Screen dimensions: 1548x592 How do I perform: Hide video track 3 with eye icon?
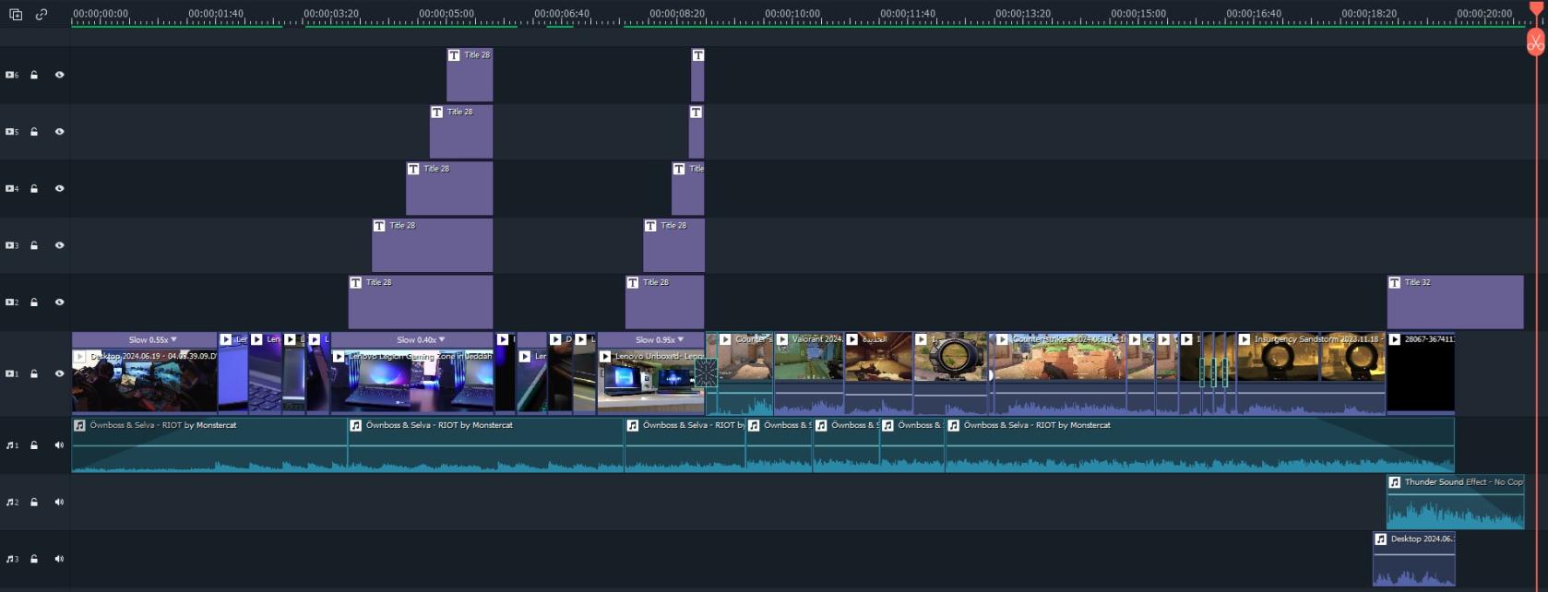point(59,245)
